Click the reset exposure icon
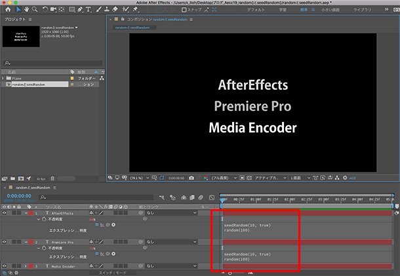This screenshot has height=276, width=400. [x=345, y=178]
